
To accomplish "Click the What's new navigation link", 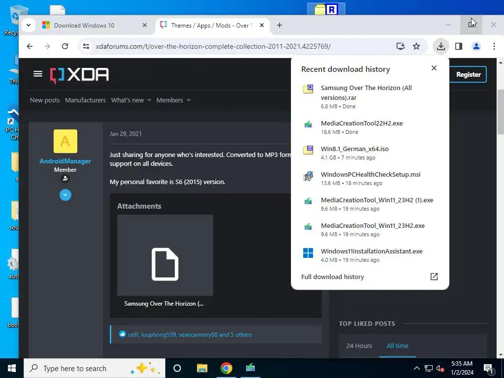I will click(127, 100).
